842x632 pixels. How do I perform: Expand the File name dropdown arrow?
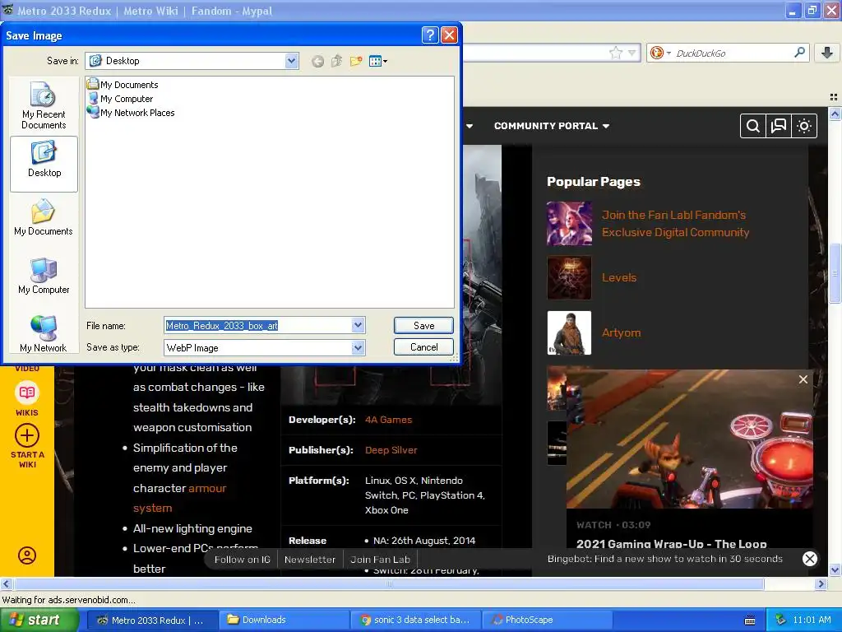point(359,325)
